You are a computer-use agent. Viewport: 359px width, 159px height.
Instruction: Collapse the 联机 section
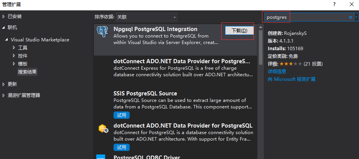3,28
